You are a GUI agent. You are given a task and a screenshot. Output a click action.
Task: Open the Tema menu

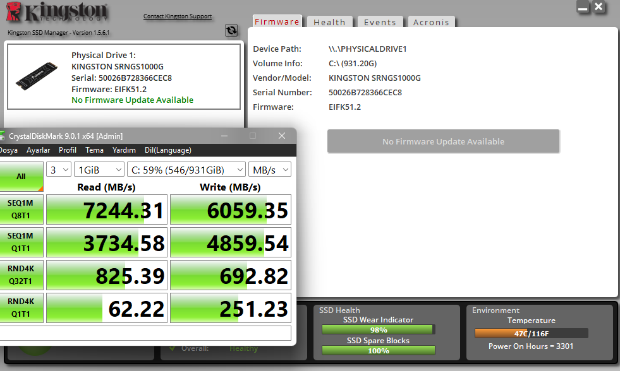(x=95, y=150)
